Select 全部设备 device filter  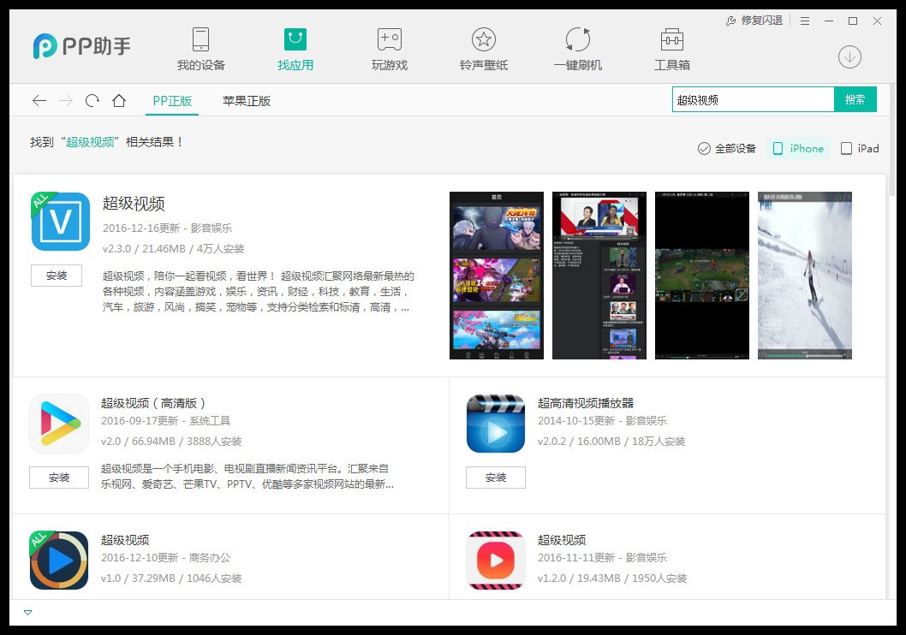tap(727, 148)
